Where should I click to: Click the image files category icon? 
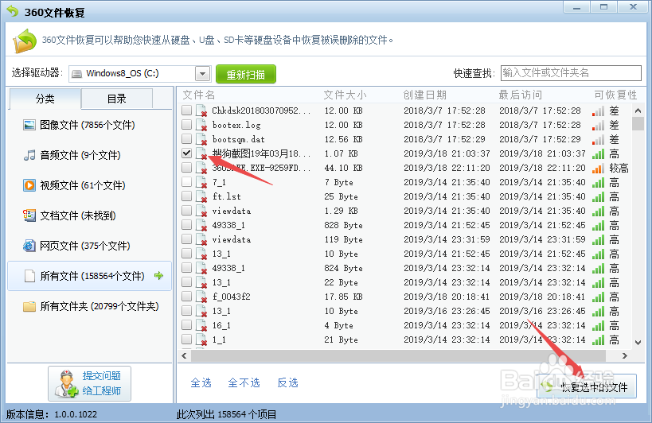click(29, 125)
